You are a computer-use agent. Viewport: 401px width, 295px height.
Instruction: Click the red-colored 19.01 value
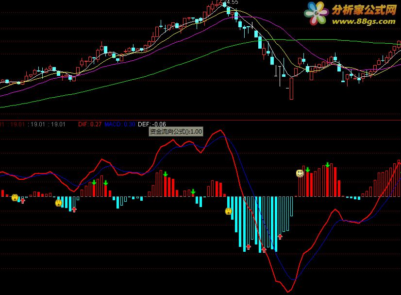point(17,124)
